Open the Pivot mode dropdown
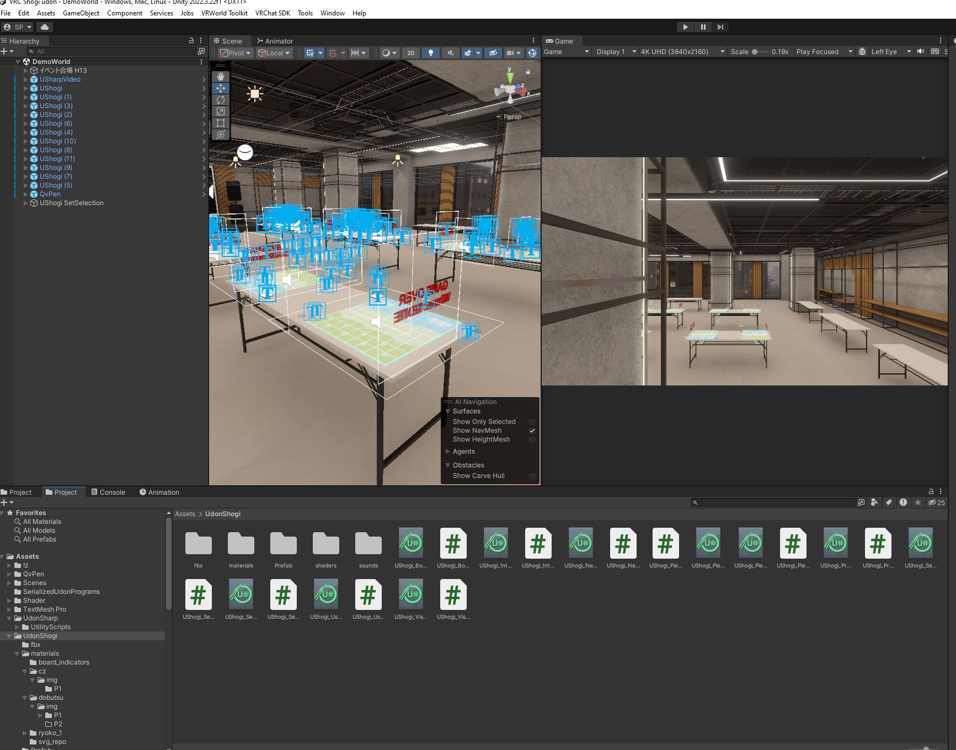This screenshot has height=750, width=956. point(235,53)
